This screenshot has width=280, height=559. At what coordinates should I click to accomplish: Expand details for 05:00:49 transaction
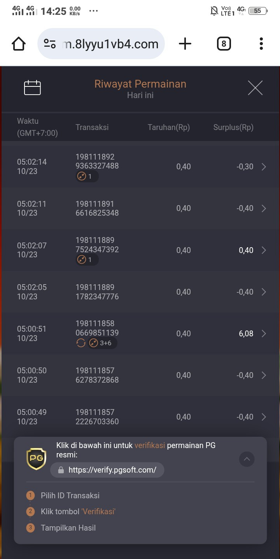[264, 417]
